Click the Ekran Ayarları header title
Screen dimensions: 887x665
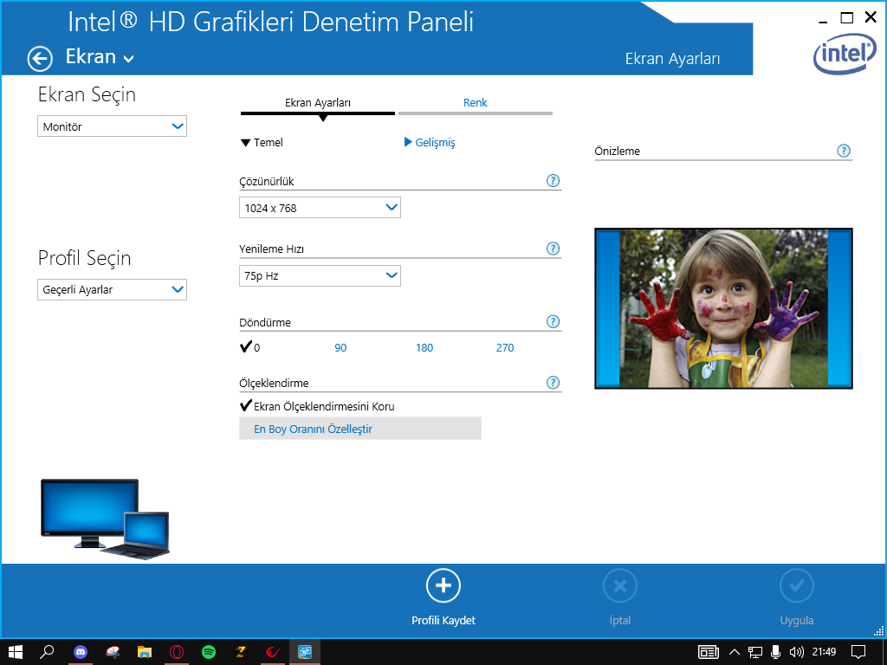[x=672, y=59]
